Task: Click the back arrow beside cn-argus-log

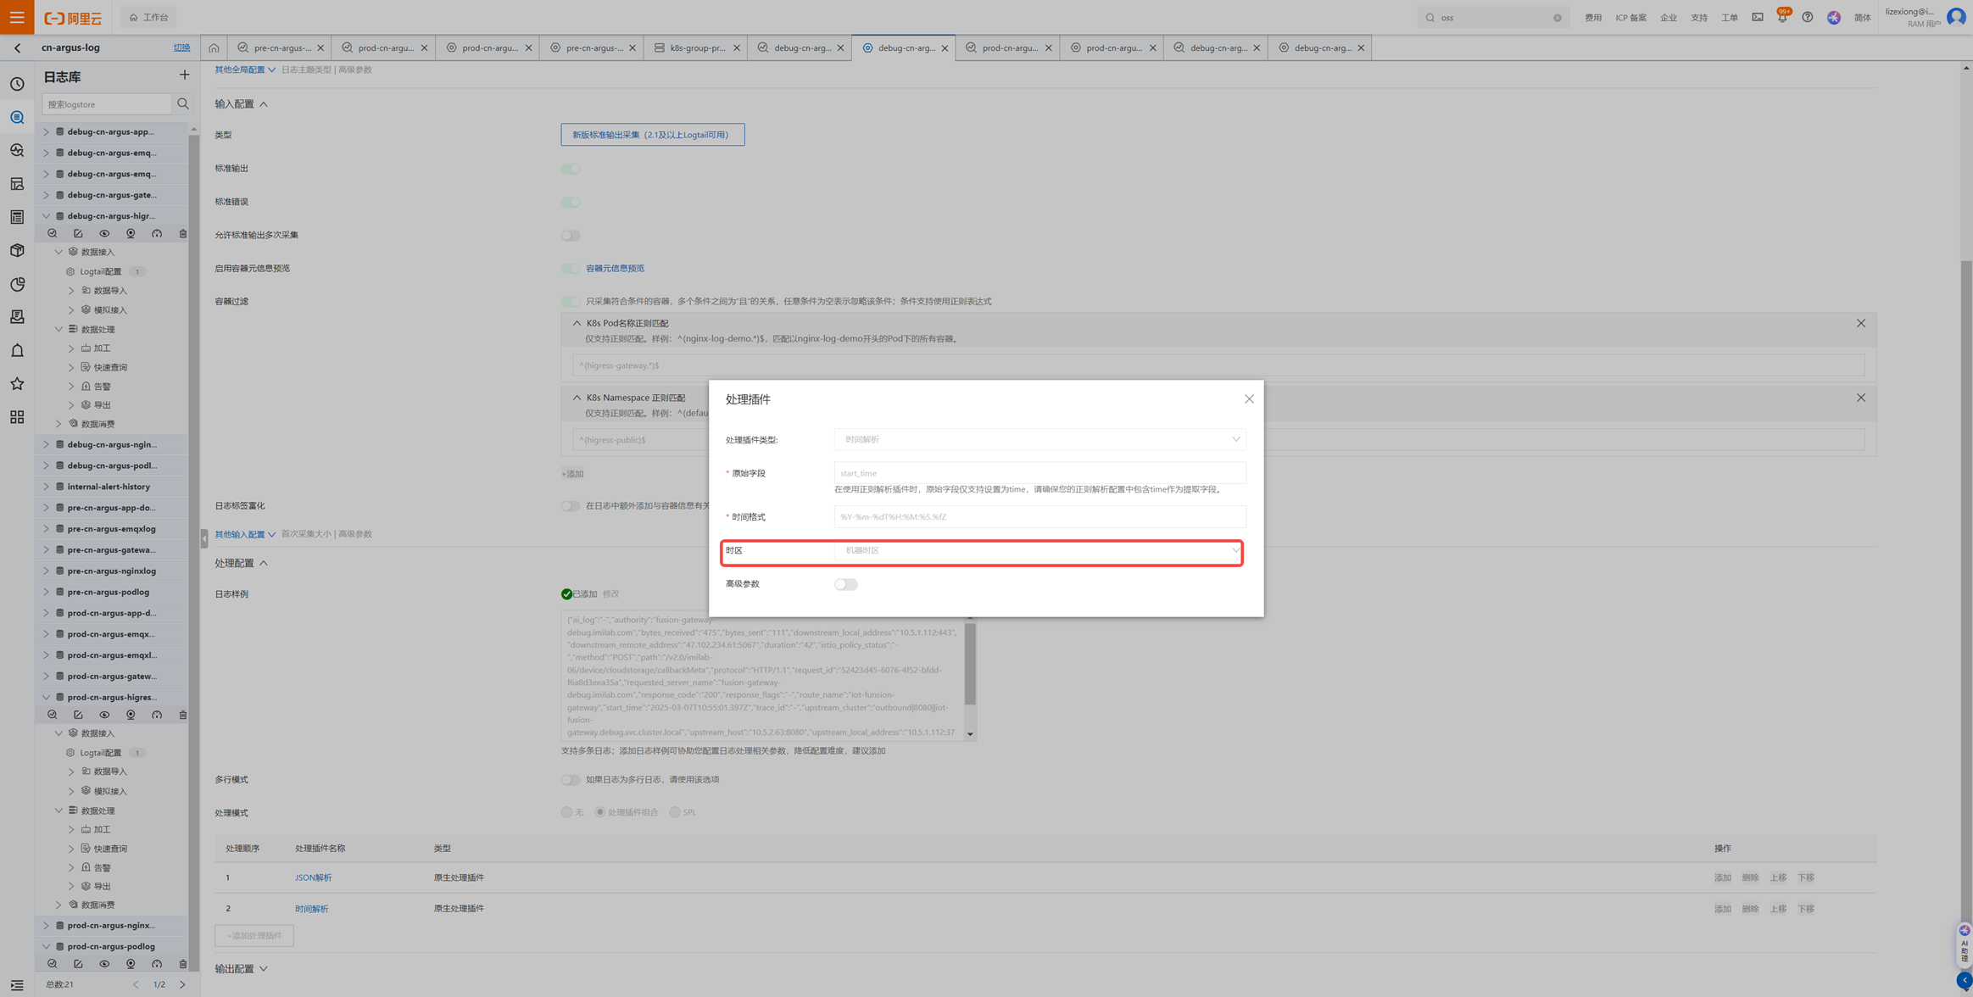Action: click(x=18, y=48)
